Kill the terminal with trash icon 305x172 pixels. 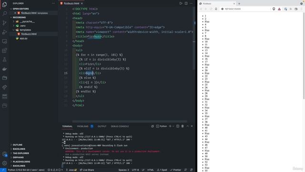click(x=183, y=126)
